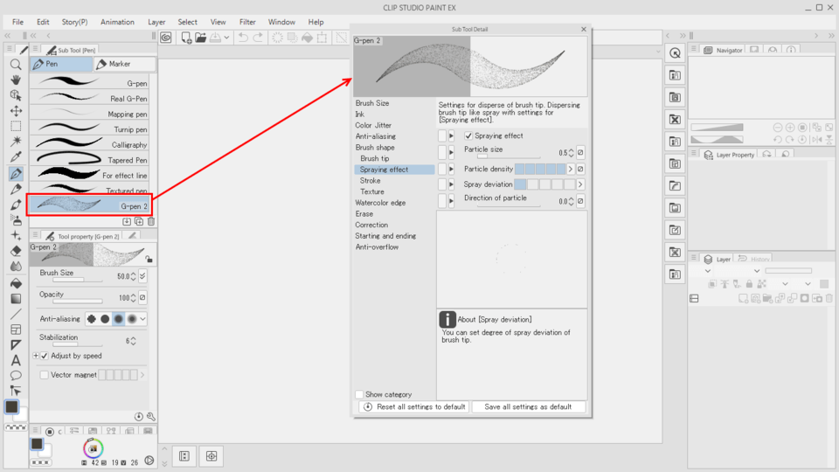Toggle the Show category checkbox

[x=359, y=394]
